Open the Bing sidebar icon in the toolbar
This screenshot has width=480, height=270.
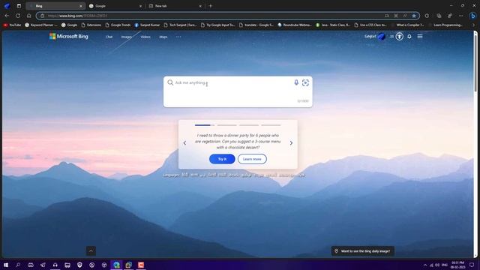pos(473,16)
